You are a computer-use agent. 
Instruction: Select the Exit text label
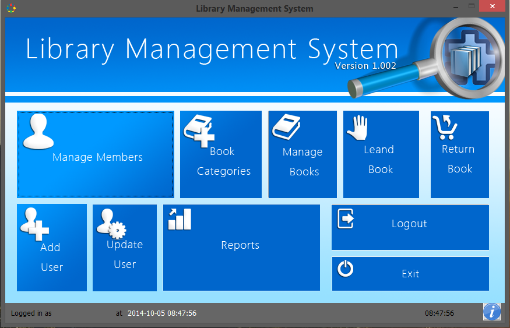point(410,274)
